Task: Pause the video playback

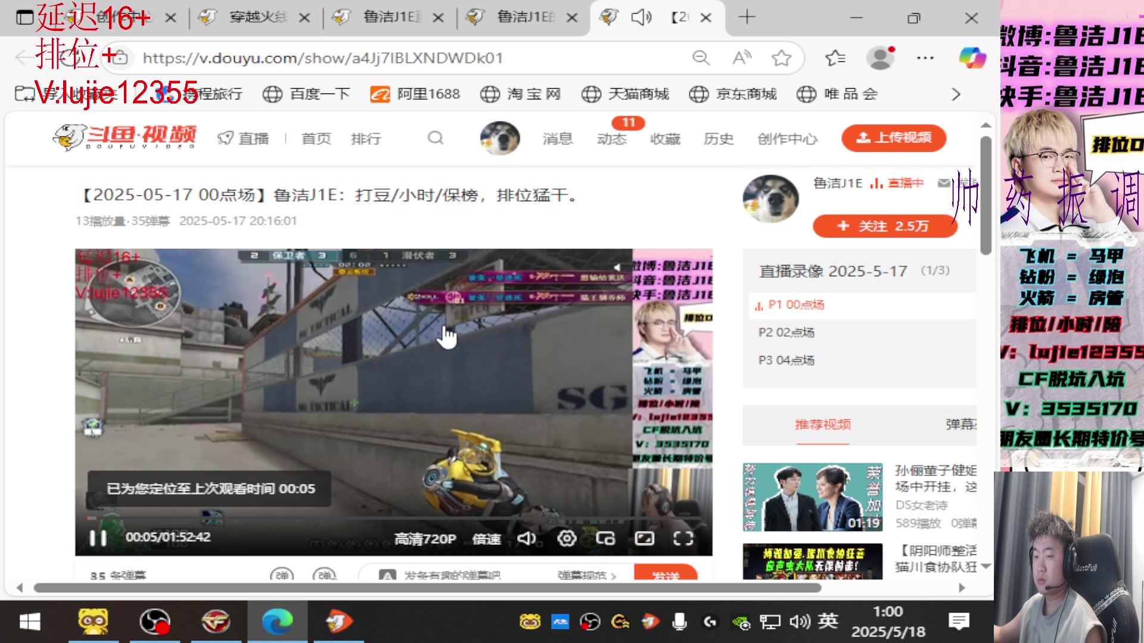Action: click(x=98, y=538)
